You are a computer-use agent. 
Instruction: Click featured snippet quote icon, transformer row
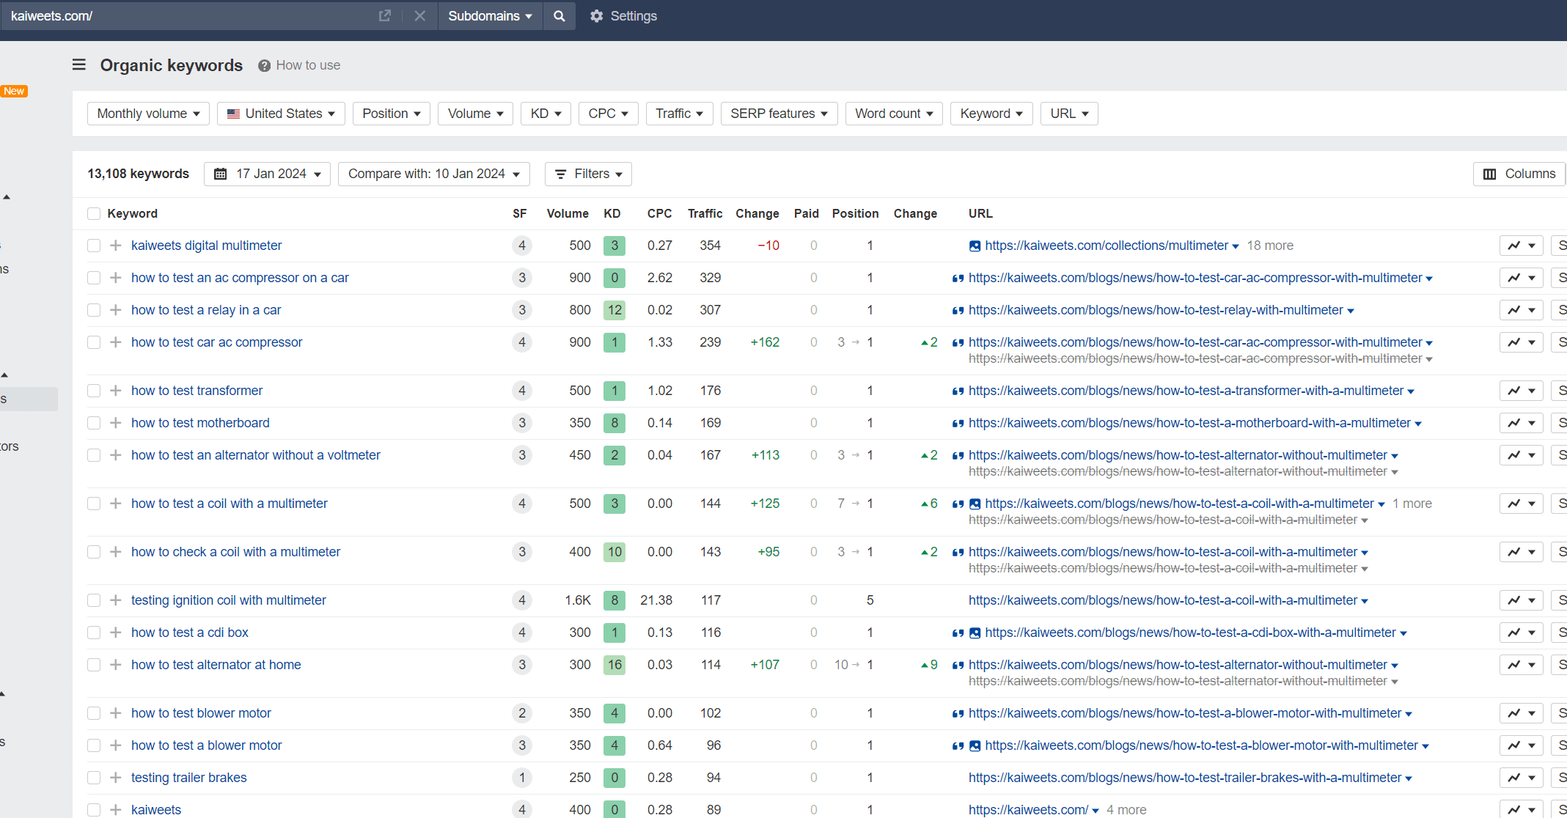(x=958, y=391)
